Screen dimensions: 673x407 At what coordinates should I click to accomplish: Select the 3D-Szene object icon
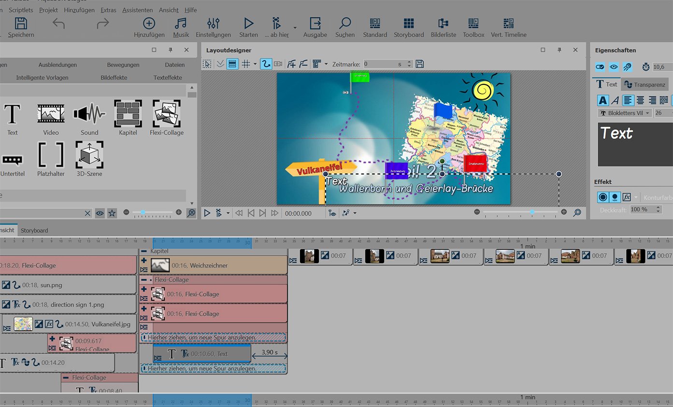tap(89, 155)
